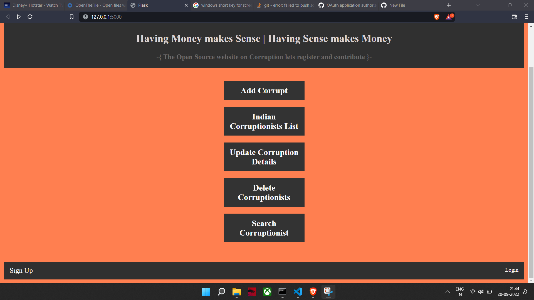Click the speaker volume tray icon
Viewport: 534px width, 300px height.
(x=481, y=292)
